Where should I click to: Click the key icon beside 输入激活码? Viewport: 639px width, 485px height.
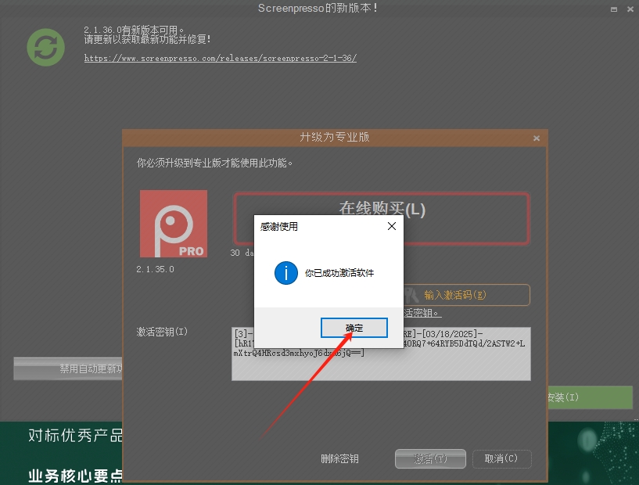[x=411, y=294]
